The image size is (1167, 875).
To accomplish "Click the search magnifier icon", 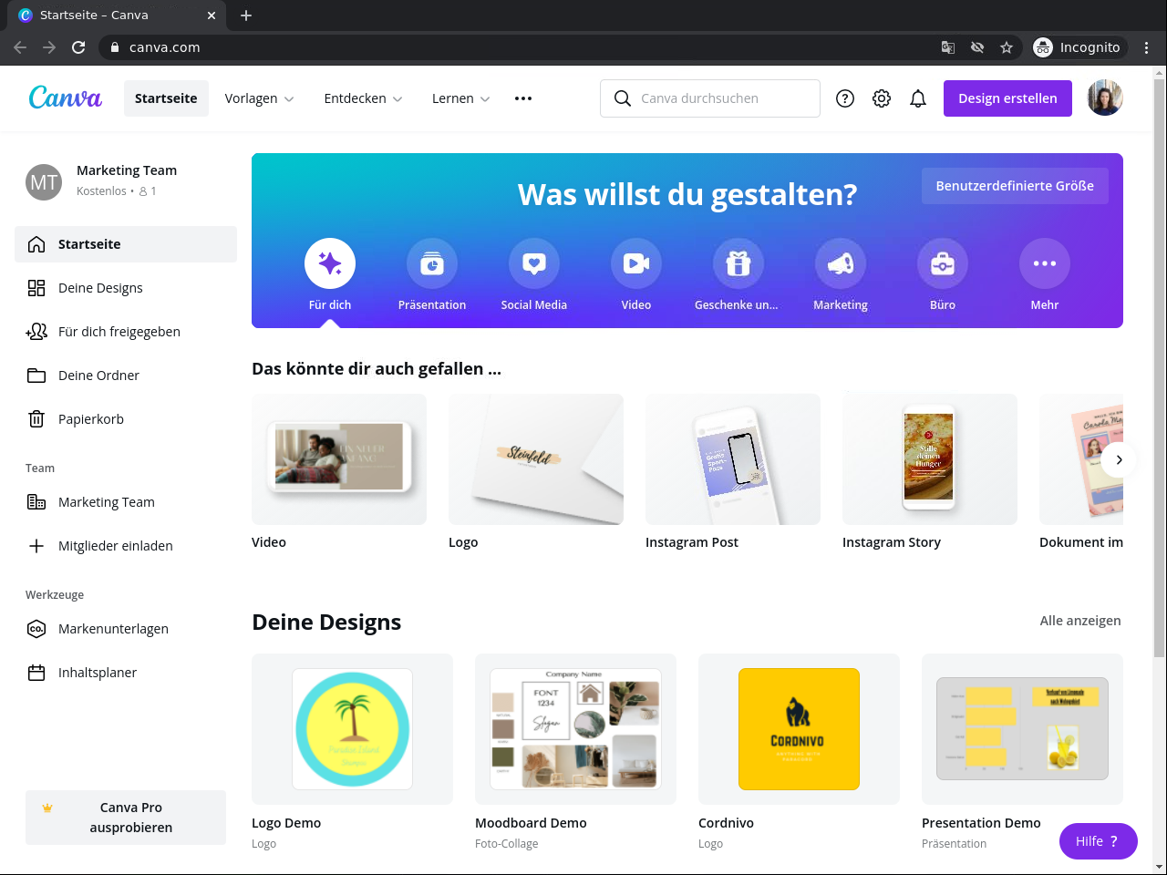I will 623,98.
